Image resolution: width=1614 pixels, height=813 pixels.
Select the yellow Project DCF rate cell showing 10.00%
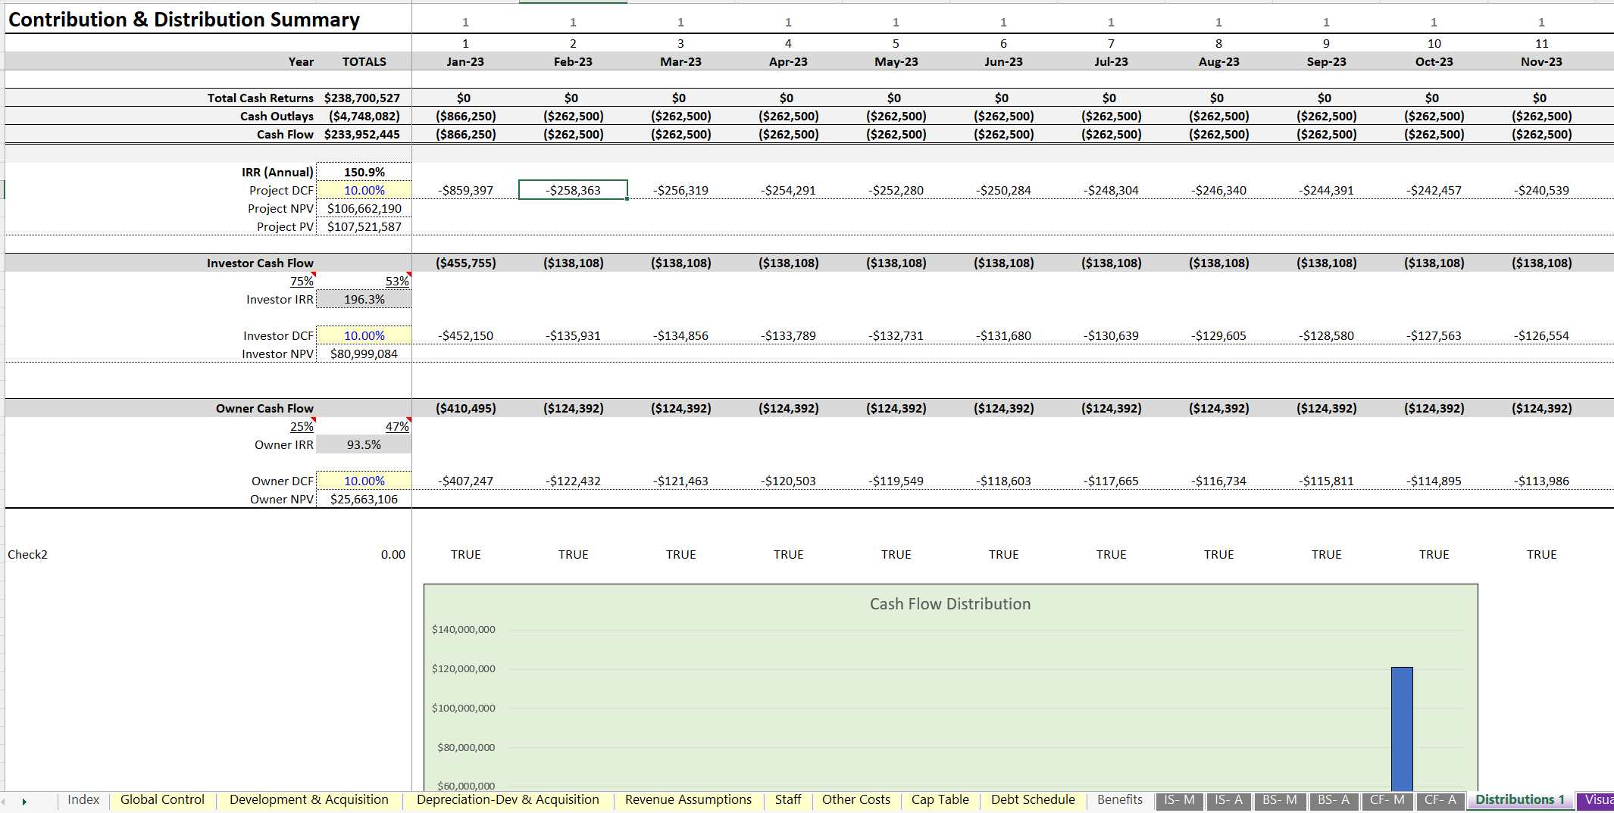click(364, 190)
